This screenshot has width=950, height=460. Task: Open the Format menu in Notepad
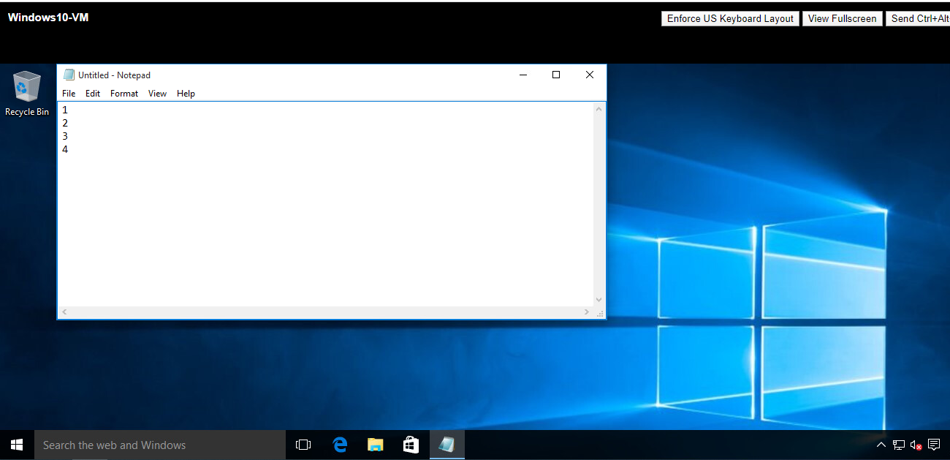click(x=124, y=94)
